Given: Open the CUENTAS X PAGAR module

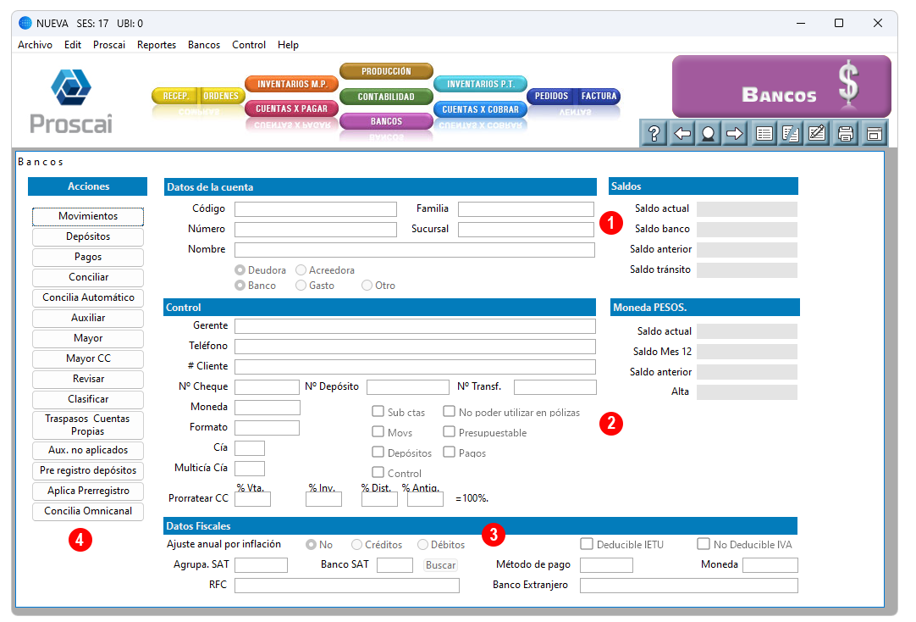Looking at the screenshot, I should [x=292, y=108].
